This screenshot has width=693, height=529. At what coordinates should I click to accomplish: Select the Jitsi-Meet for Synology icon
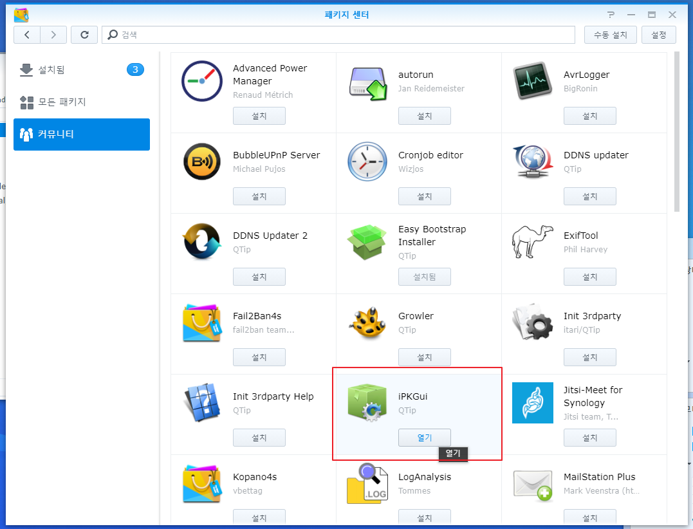533,403
